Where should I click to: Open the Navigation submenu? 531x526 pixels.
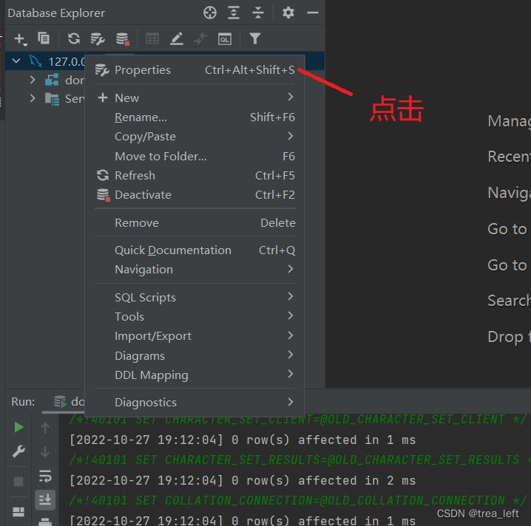click(195, 270)
